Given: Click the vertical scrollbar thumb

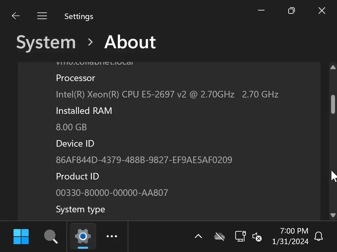Looking at the screenshot, I should click(333, 104).
